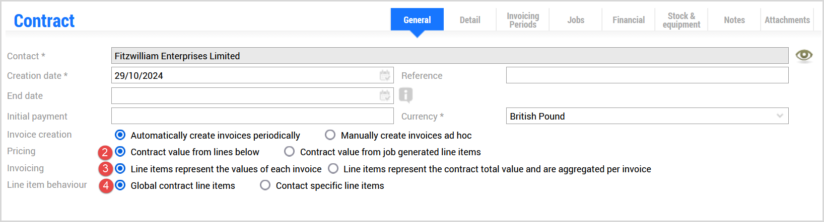Open the Attachments tab

point(787,20)
